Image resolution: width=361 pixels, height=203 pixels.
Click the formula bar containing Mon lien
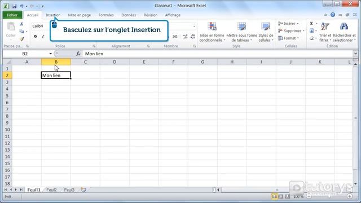point(218,54)
